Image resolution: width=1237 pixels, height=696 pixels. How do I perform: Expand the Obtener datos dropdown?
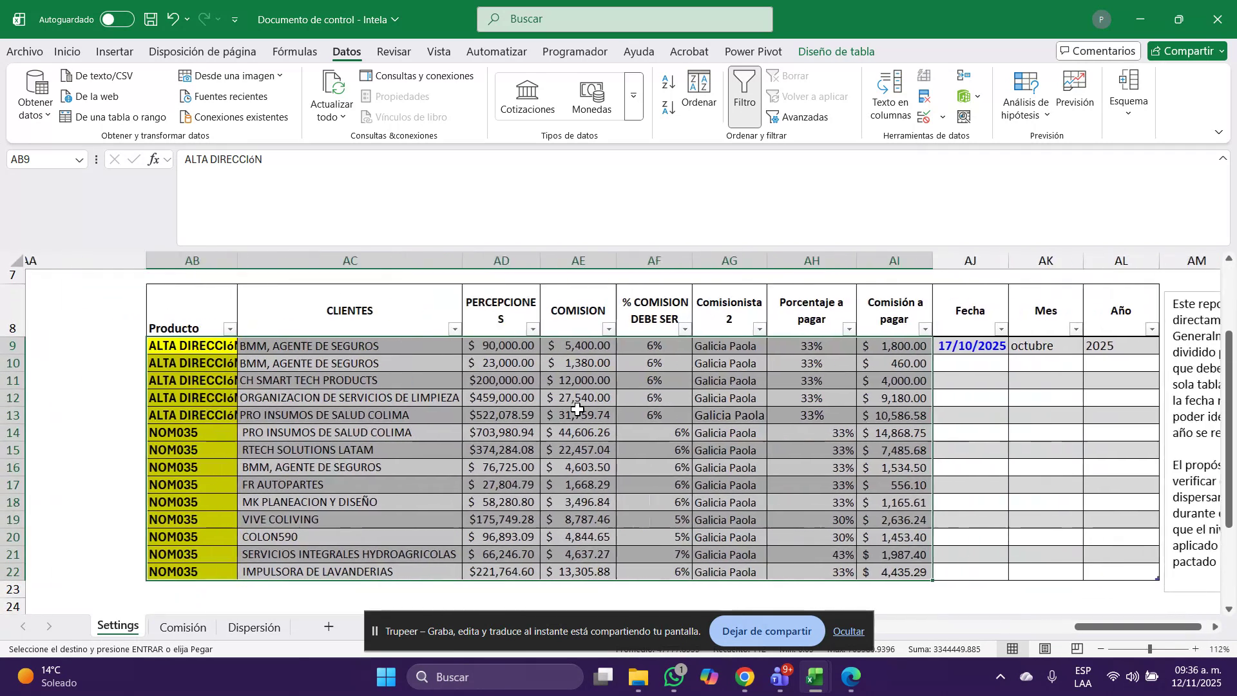coord(34,95)
